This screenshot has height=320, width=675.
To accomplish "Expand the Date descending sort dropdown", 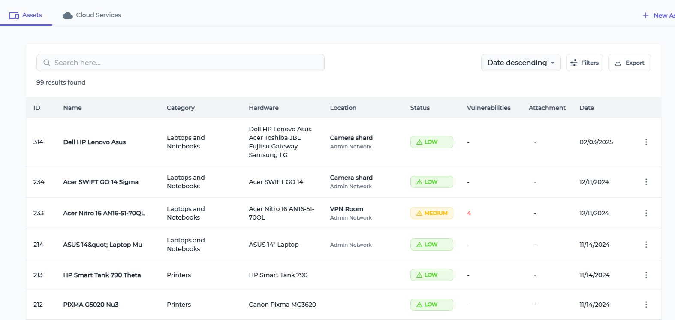I will click(521, 63).
